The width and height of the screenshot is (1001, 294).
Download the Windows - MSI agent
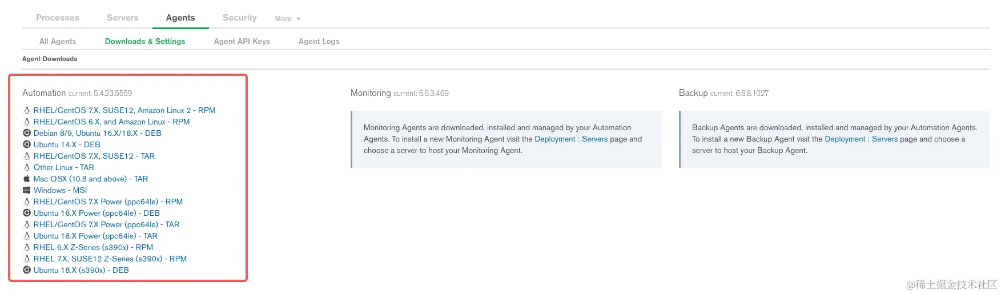tap(60, 190)
